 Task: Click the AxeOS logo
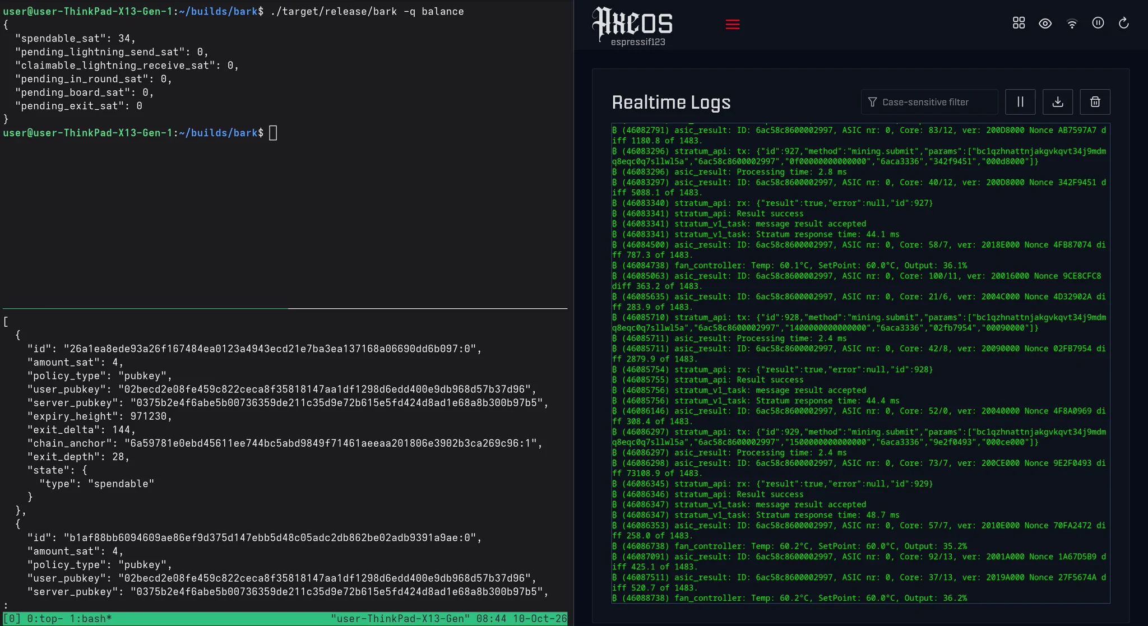click(x=632, y=22)
